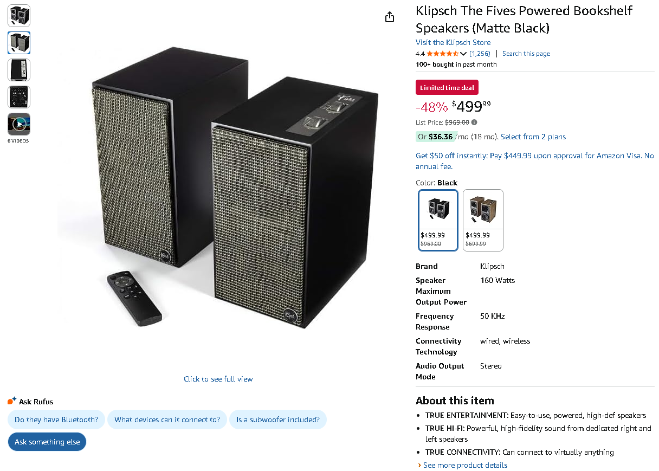Show the fourth back panel thumbnail
The height and width of the screenshot is (471, 659).
point(19,97)
